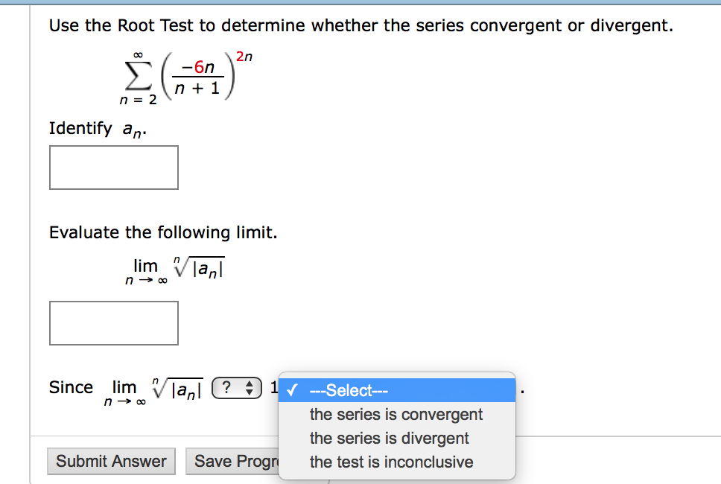Open the '?' comparison dropdown

(236, 388)
